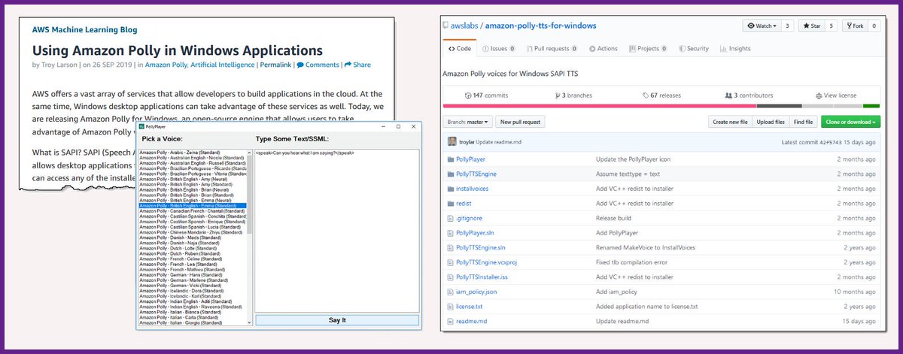Click the file icon beside license.txt
The height and width of the screenshot is (354, 903).
coord(451,306)
